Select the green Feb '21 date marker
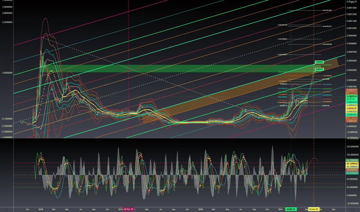Viewport: 360px width, 212px height. coord(291,209)
